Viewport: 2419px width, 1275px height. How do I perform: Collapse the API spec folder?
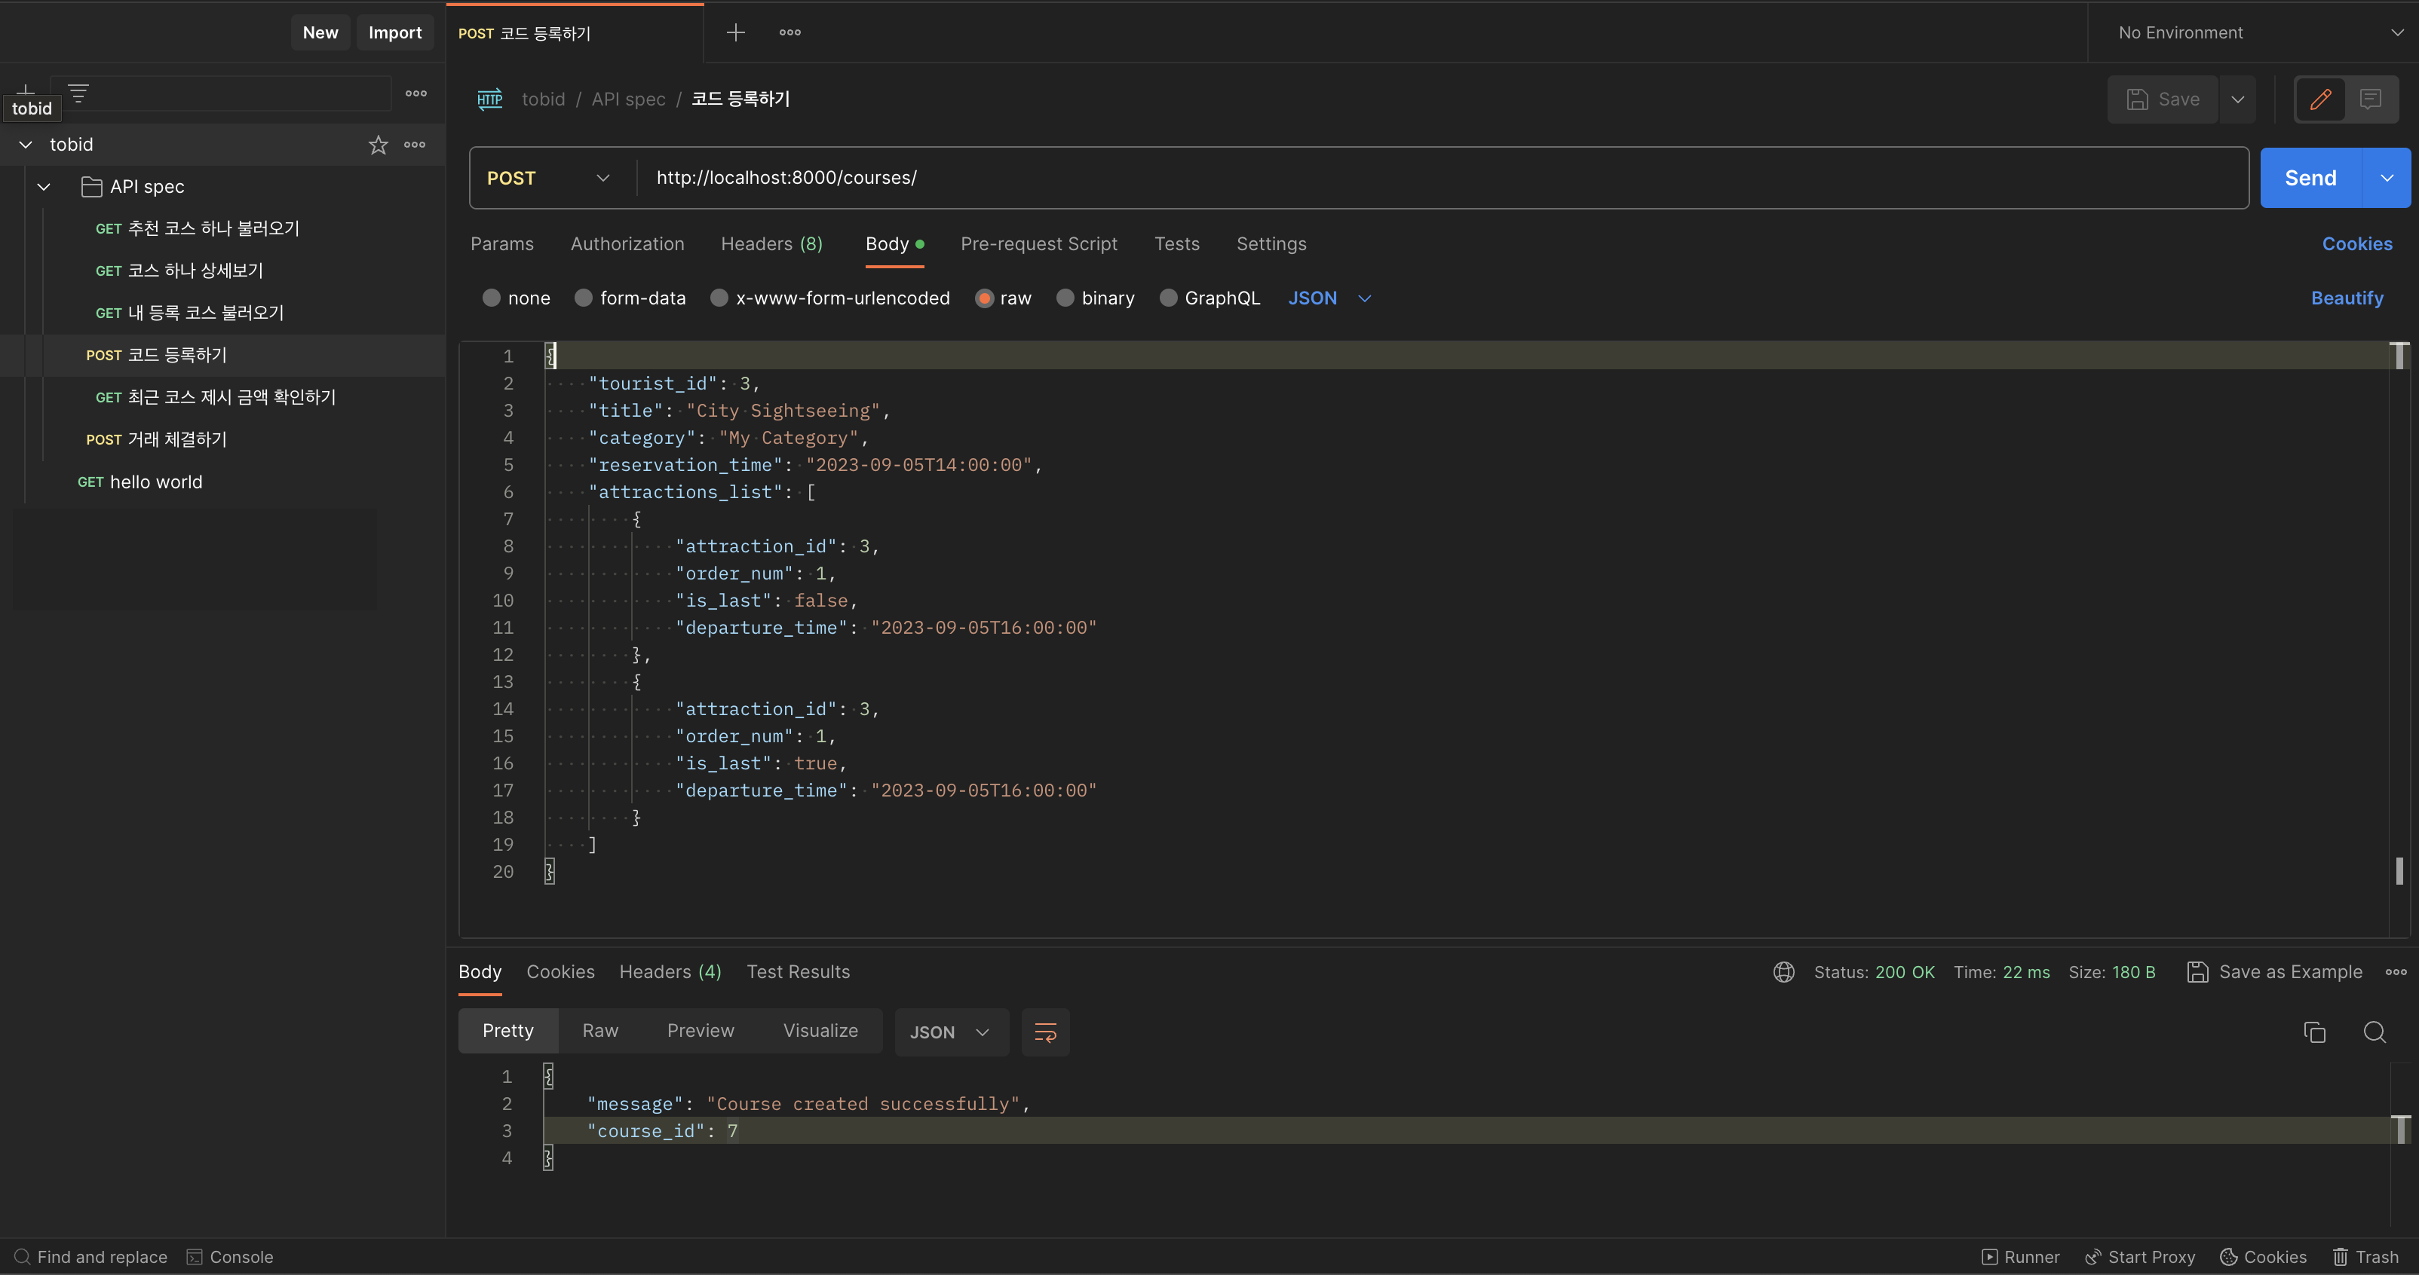pos(43,187)
